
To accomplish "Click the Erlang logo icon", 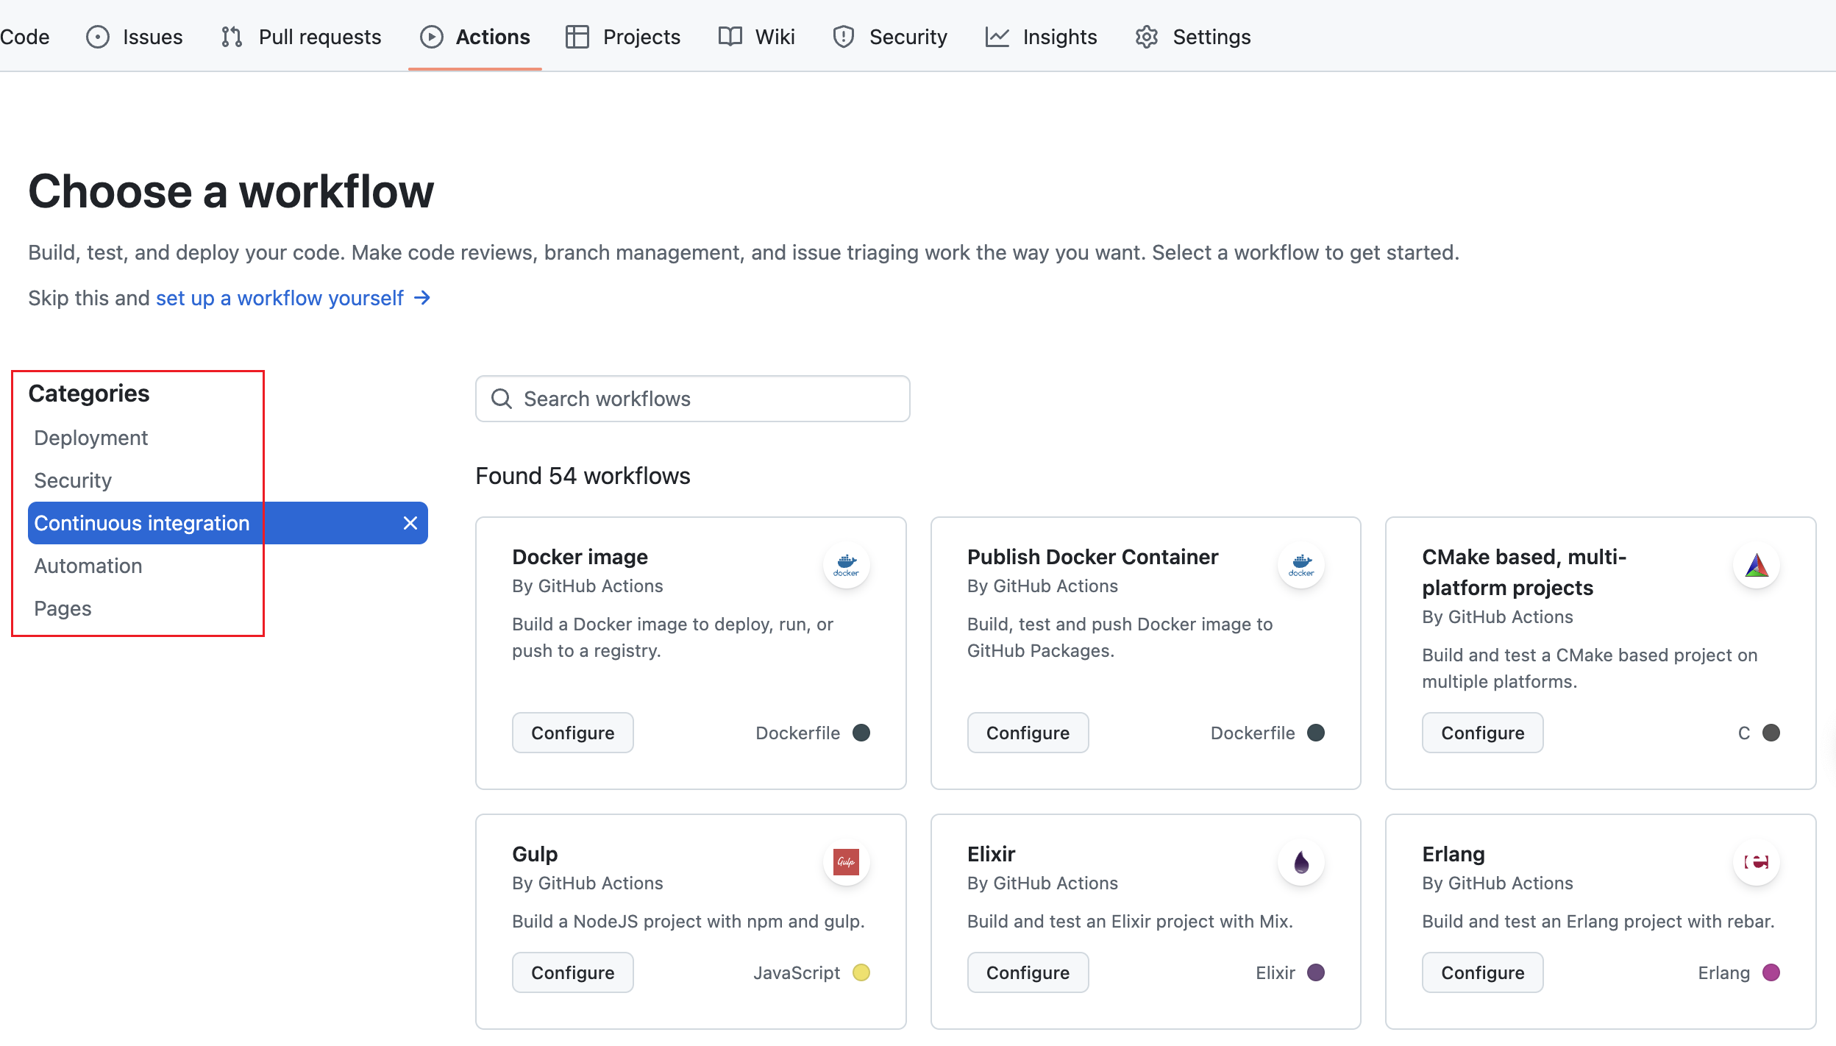I will point(1757,862).
